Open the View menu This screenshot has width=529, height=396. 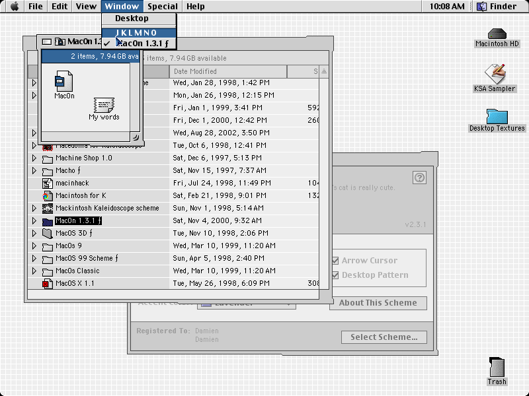point(86,7)
